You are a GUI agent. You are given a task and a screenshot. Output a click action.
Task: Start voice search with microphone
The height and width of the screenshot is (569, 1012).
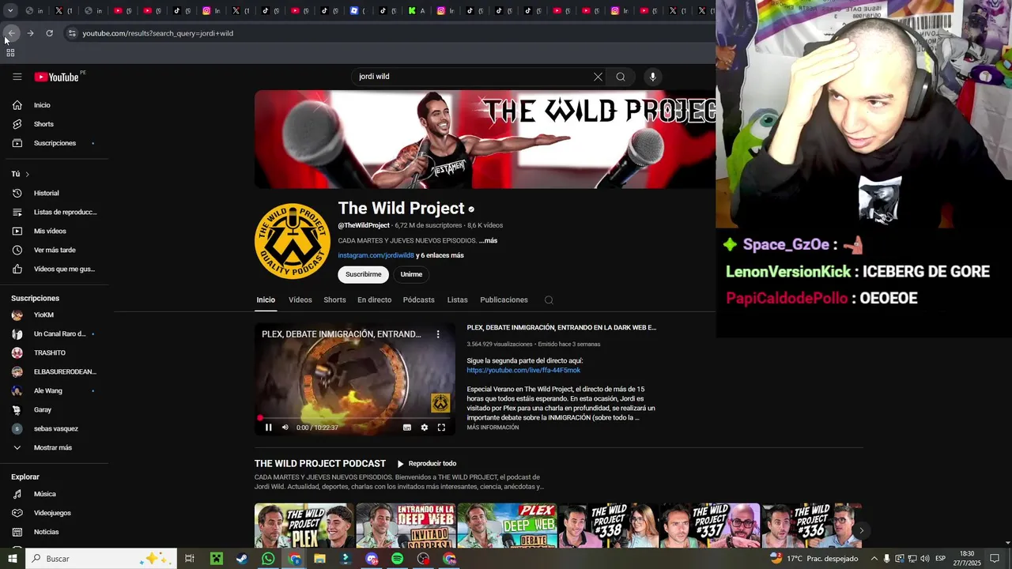[x=652, y=77]
